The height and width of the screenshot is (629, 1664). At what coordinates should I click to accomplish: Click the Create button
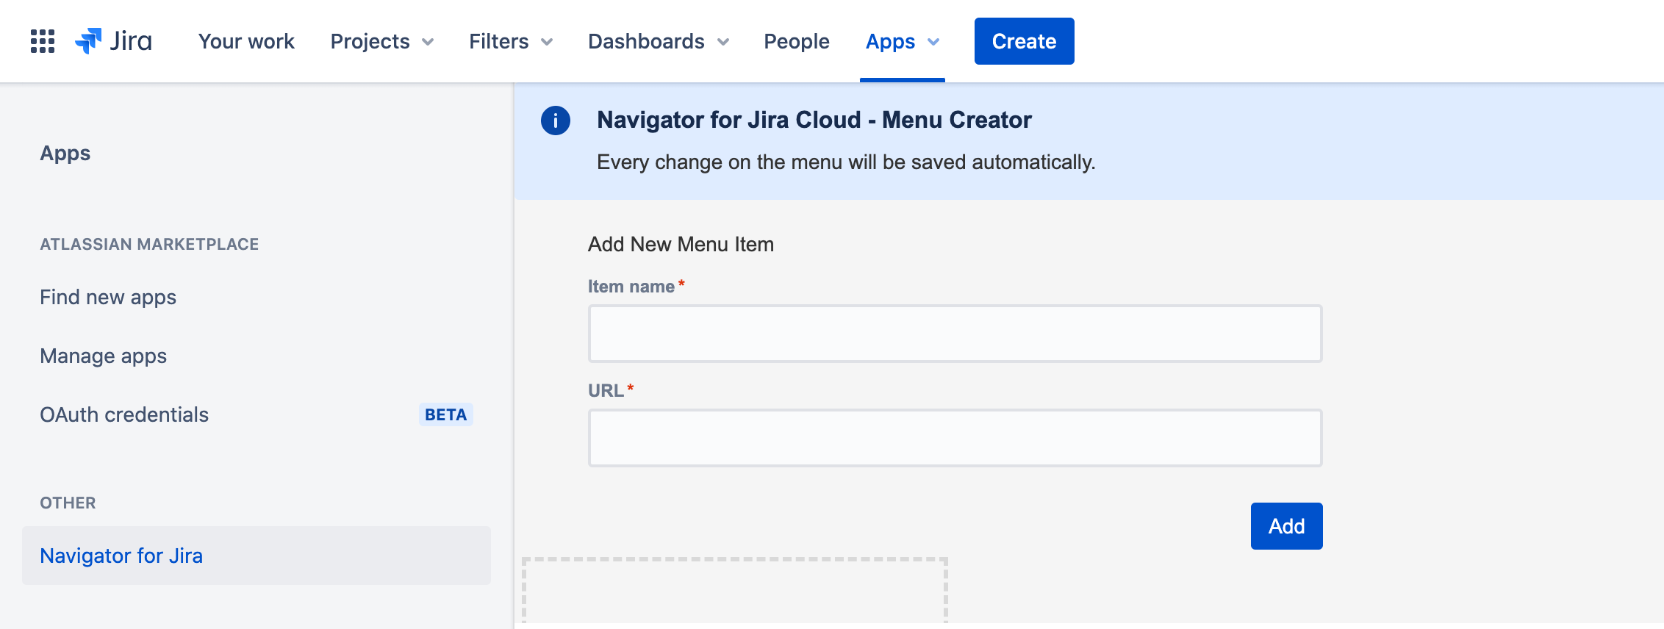tap(1025, 41)
